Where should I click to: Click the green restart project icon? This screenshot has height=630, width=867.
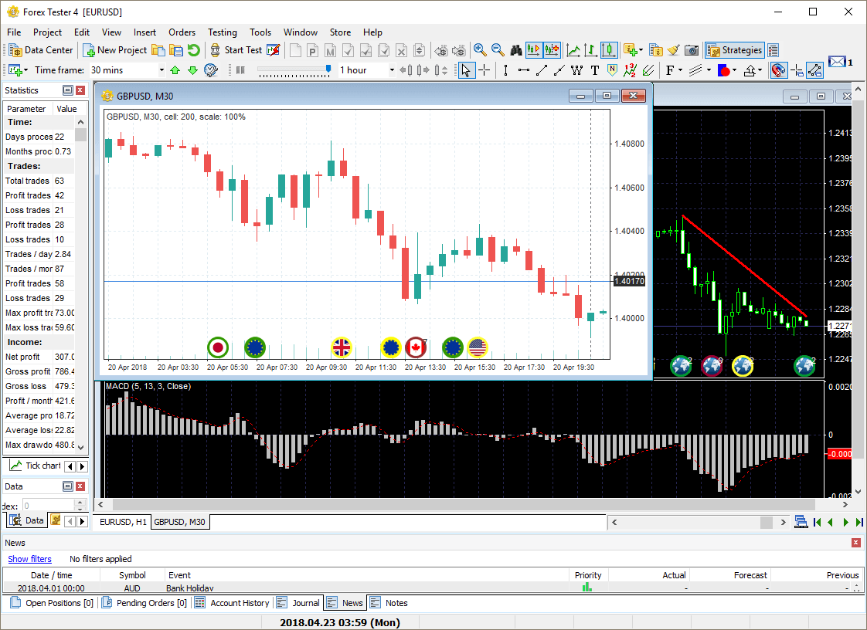click(193, 50)
